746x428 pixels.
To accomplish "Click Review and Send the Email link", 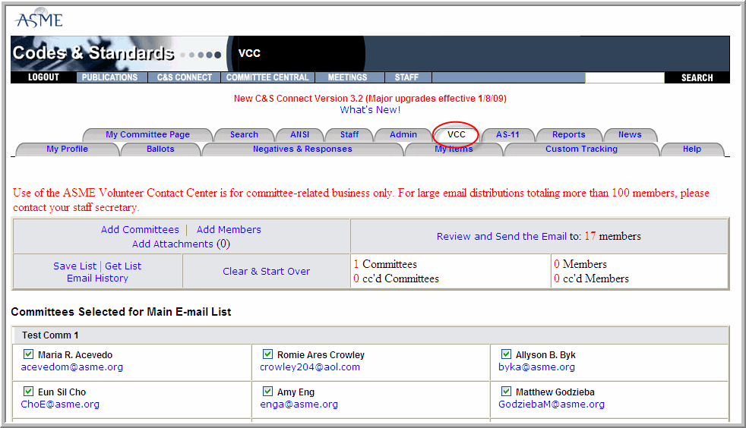I will (501, 236).
